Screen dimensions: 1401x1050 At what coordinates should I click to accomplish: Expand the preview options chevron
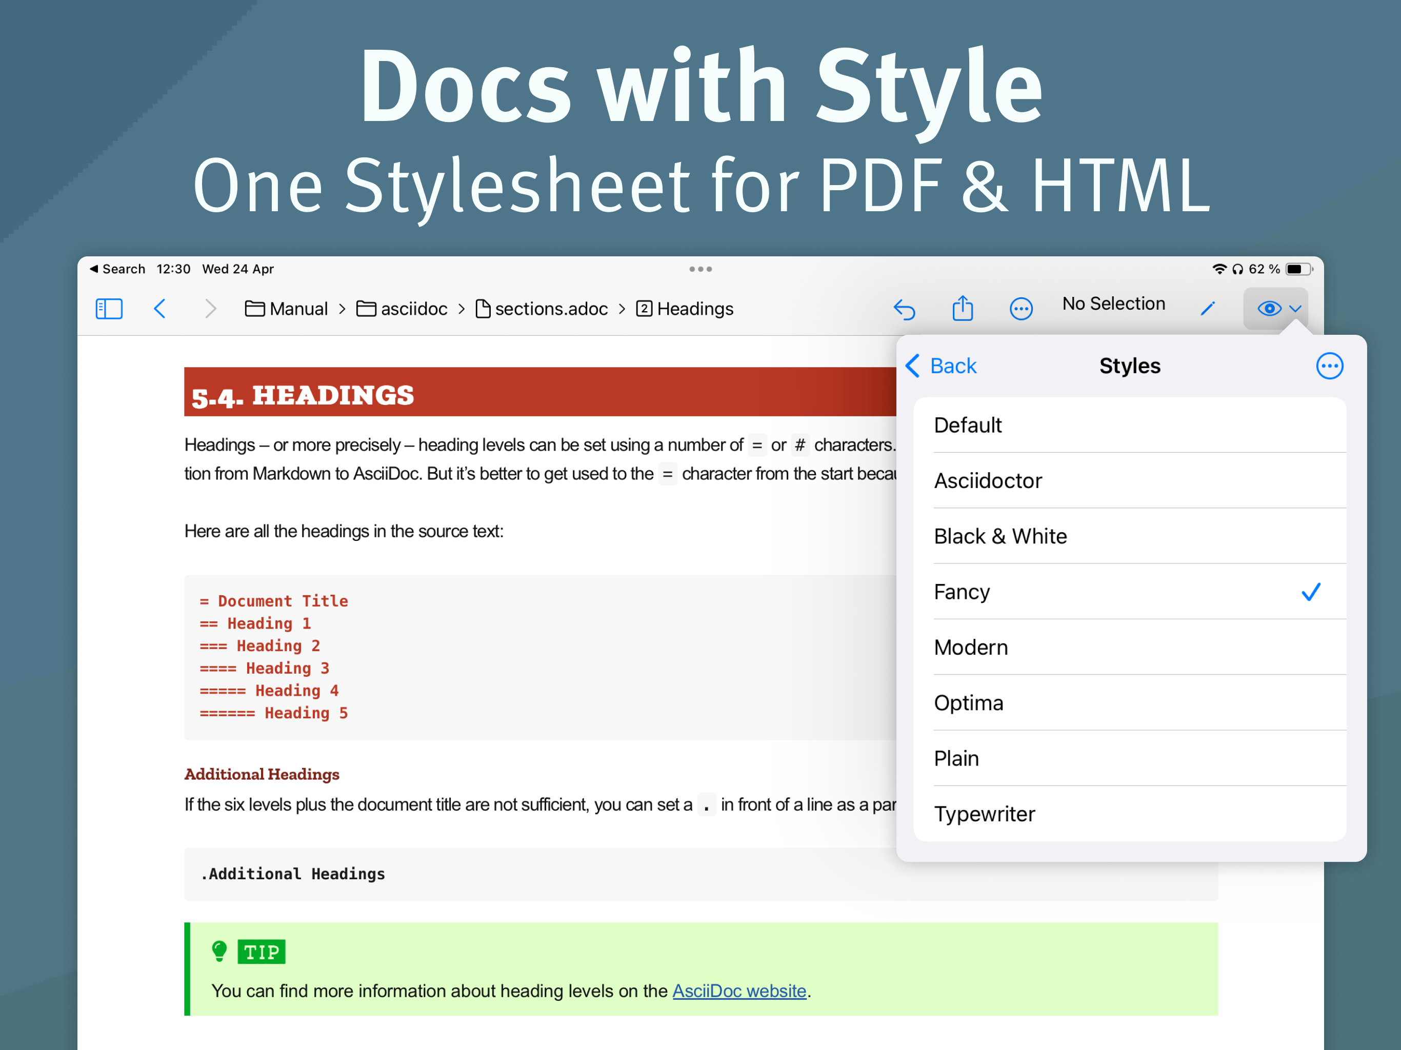(1295, 309)
